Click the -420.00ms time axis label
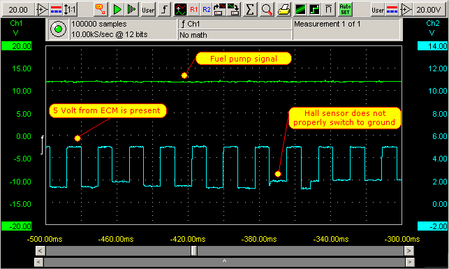The height and width of the screenshot is (269, 449). click(188, 239)
